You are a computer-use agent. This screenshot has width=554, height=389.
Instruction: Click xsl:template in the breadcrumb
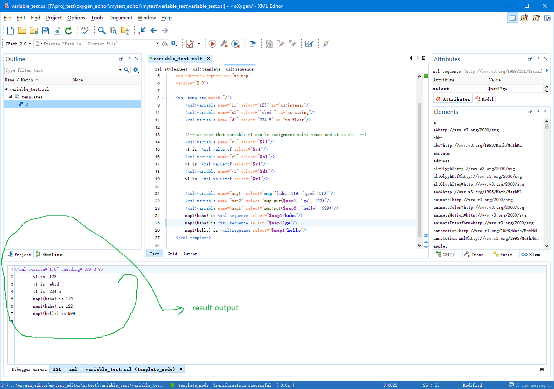point(206,69)
